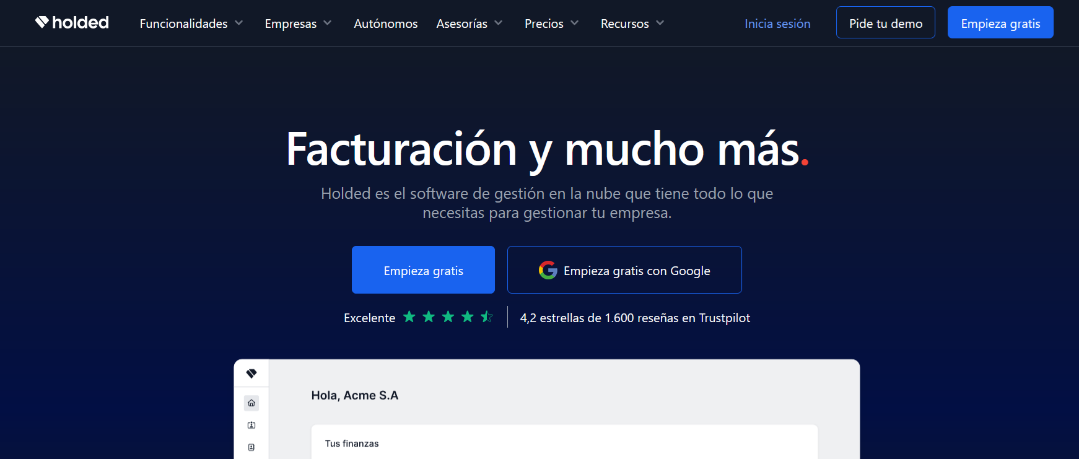Expand the Empresas chevron arrow
Image resolution: width=1079 pixels, height=459 pixels.
(x=328, y=23)
